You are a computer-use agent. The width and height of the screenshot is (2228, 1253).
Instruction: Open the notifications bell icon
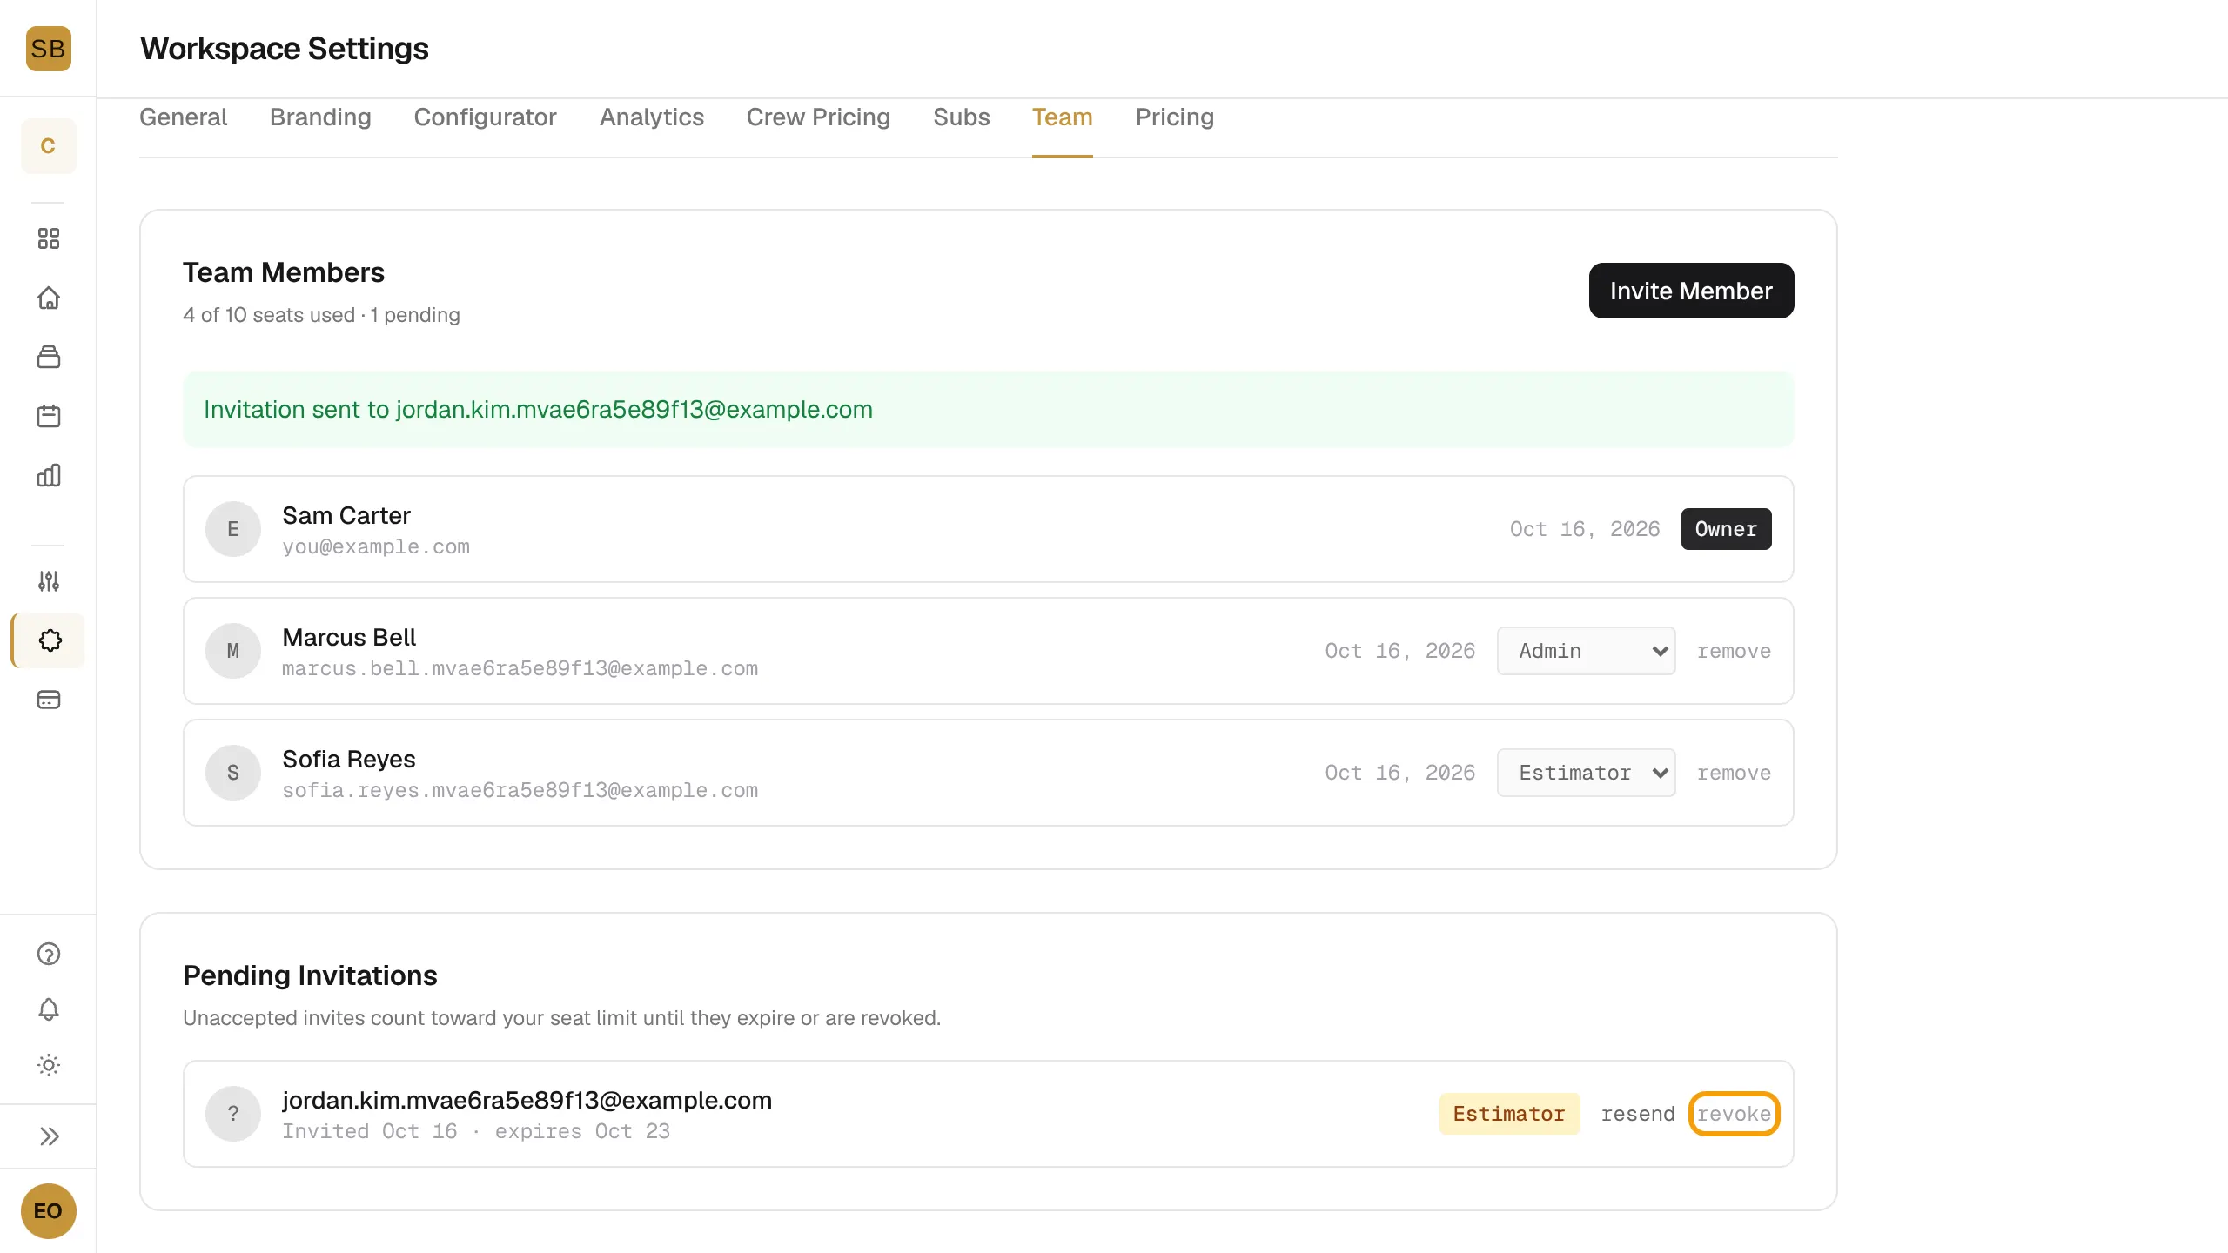tap(49, 1009)
